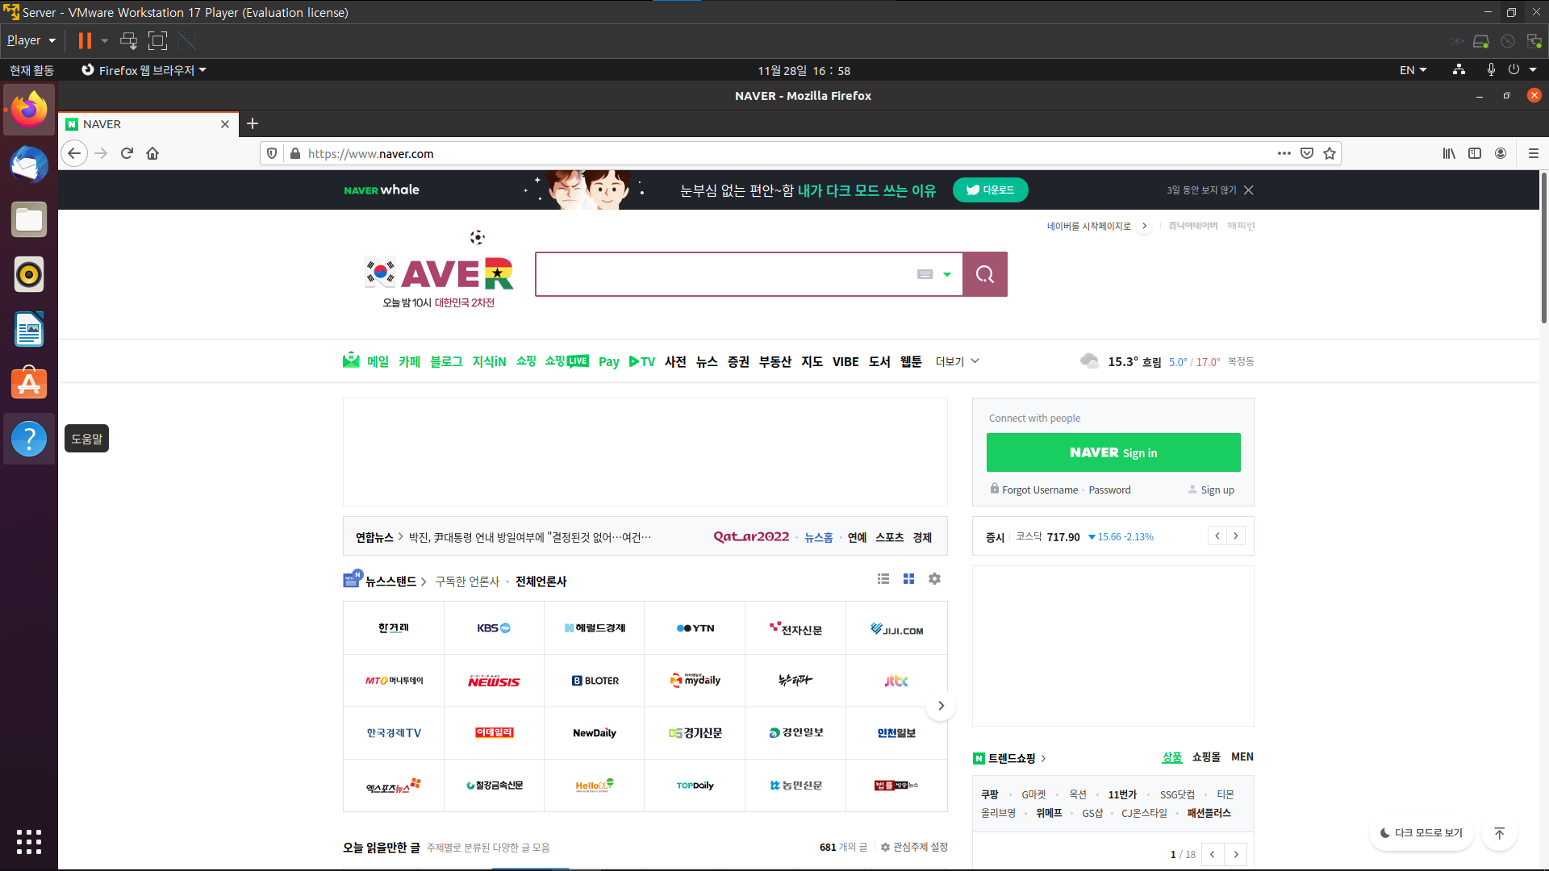Switch Newsstand to list view

click(883, 579)
